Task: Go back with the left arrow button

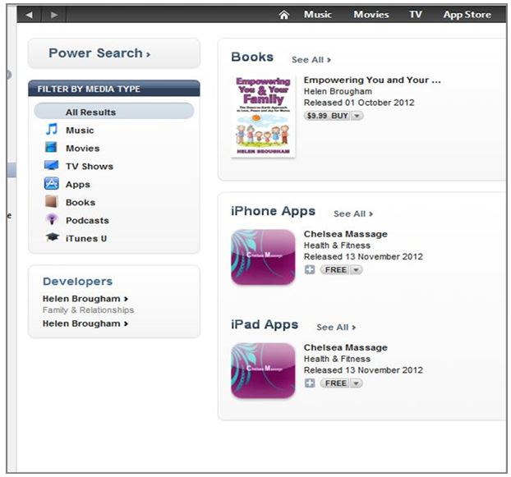Action: click(29, 15)
